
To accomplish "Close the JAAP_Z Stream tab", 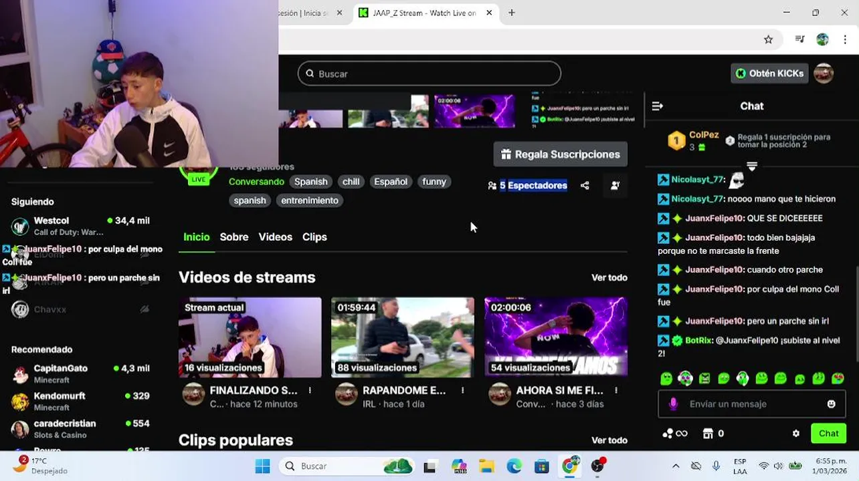I will [x=489, y=13].
